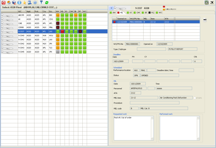Expand the aircraft panel with arrow button
The image size is (216, 148).
pos(111,7)
